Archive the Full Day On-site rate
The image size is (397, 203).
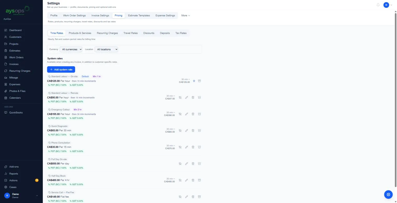click(199, 164)
